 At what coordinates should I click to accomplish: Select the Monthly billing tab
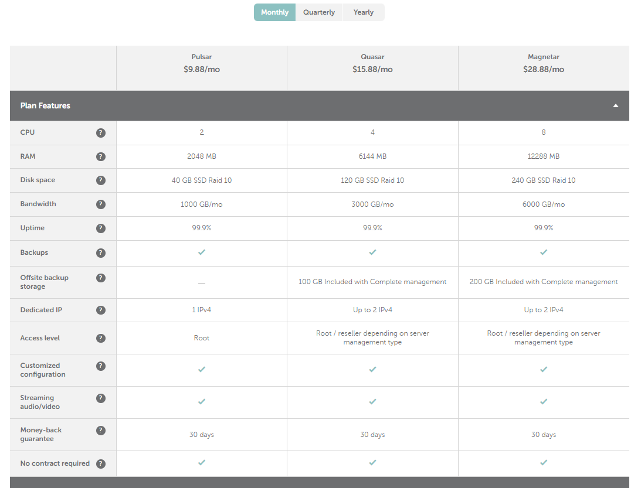click(274, 12)
